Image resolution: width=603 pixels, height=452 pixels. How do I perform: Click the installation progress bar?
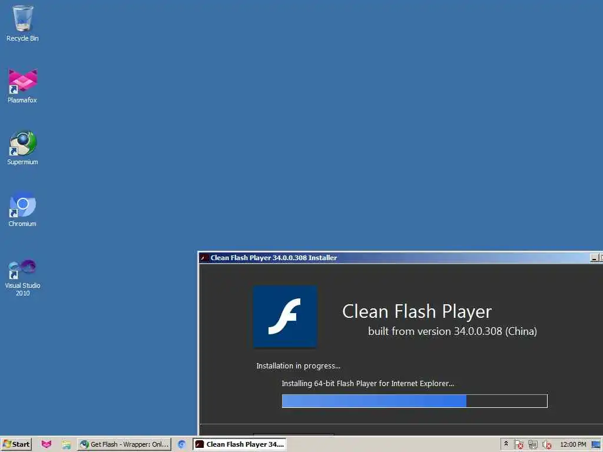[x=415, y=401]
